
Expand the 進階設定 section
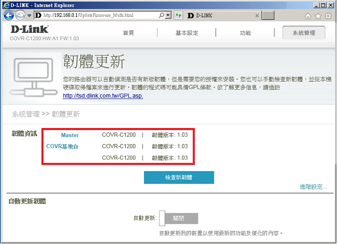313,187
